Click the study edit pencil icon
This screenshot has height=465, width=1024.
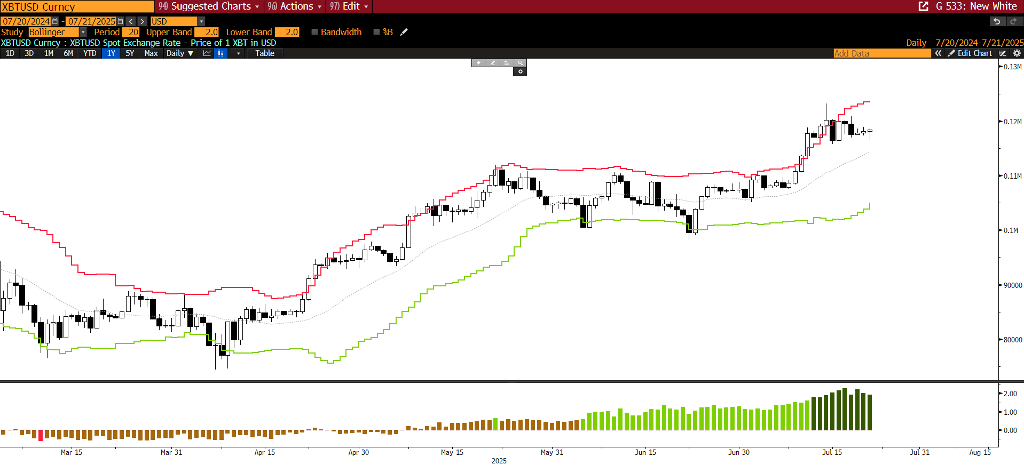(404, 32)
